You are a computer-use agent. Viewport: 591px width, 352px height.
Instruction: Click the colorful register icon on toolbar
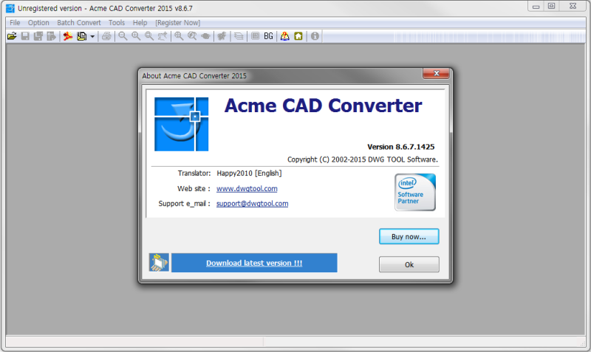point(285,36)
